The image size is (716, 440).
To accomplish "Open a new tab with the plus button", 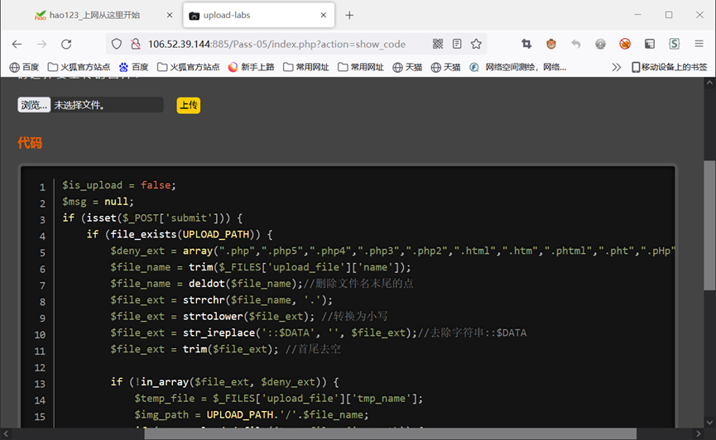I will click(x=349, y=15).
